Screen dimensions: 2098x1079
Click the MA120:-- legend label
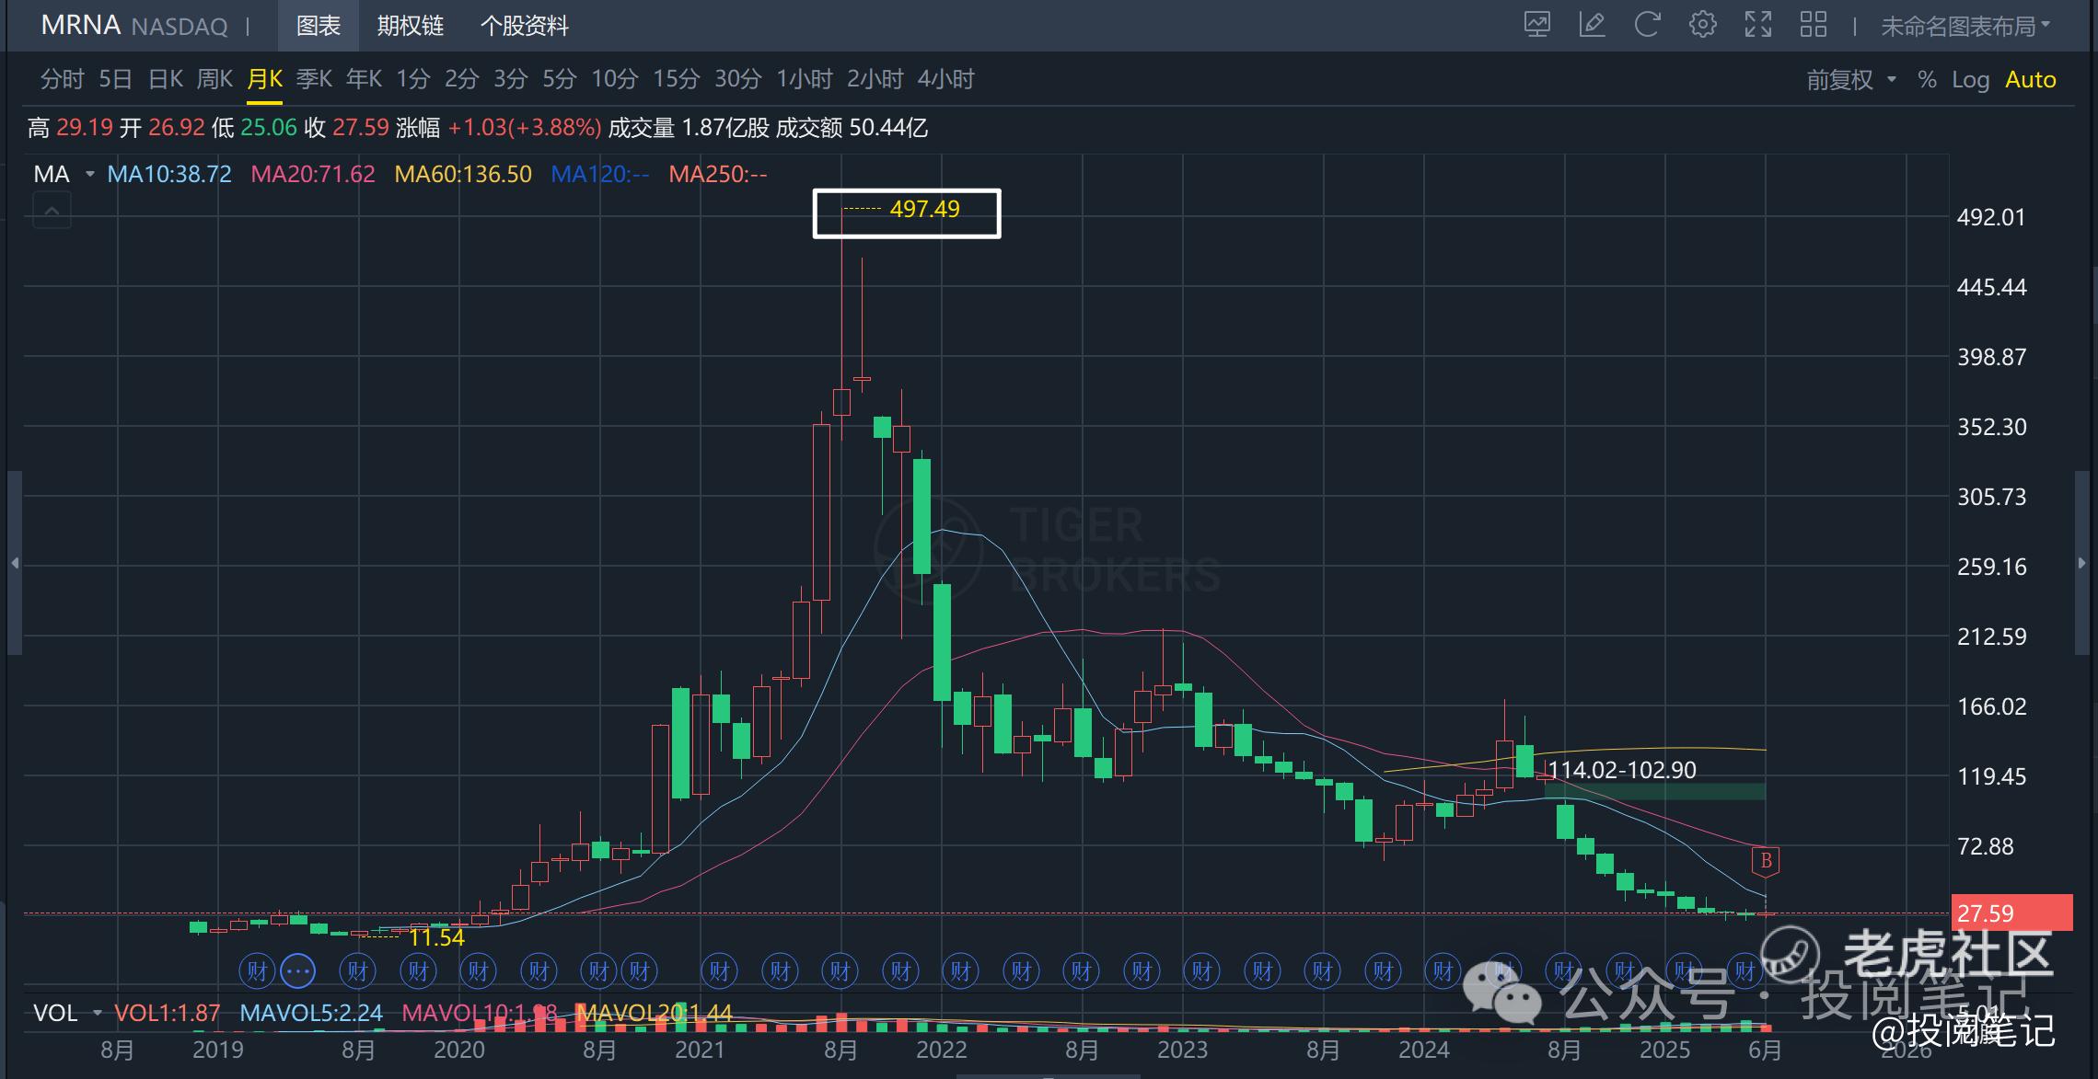(x=600, y=174)
